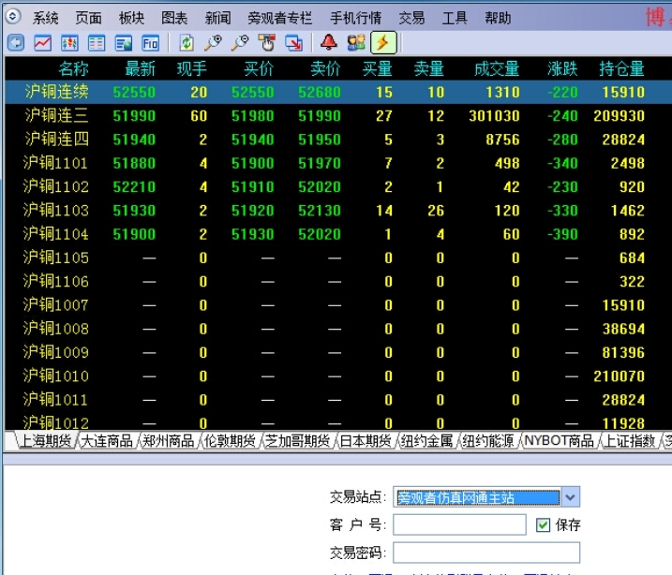Open the 系统 menu

[x=45, y=18]
